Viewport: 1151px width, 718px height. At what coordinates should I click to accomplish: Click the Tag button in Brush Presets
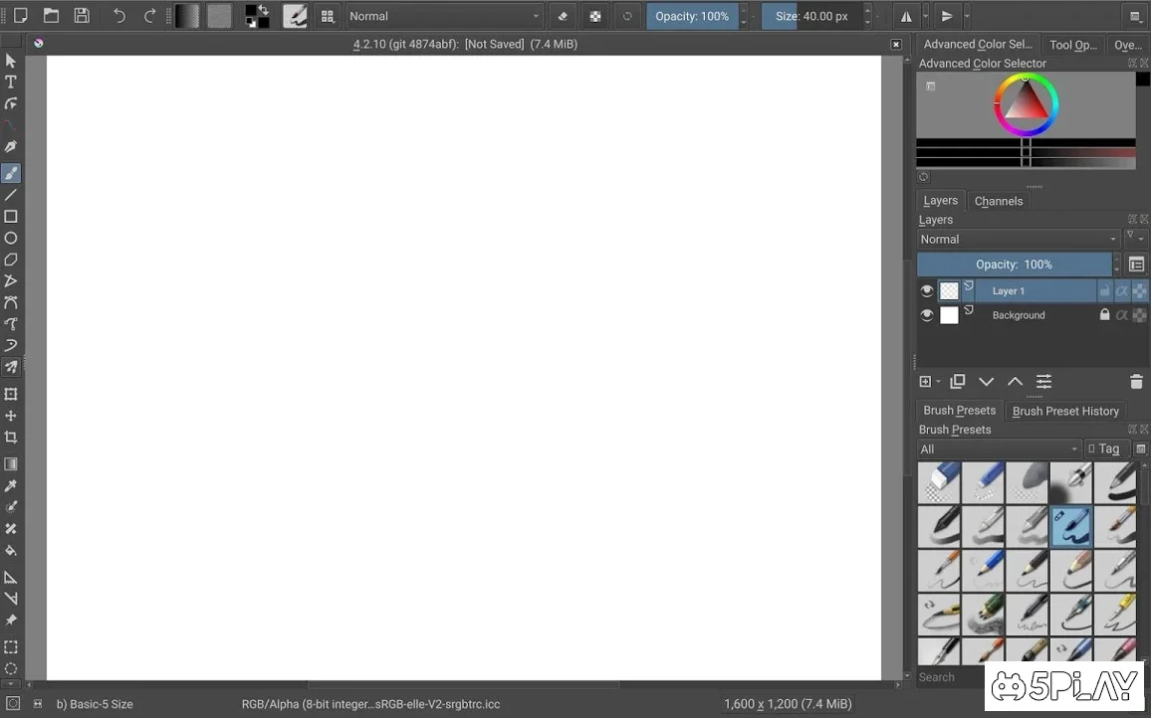(x=1104, y=449)
